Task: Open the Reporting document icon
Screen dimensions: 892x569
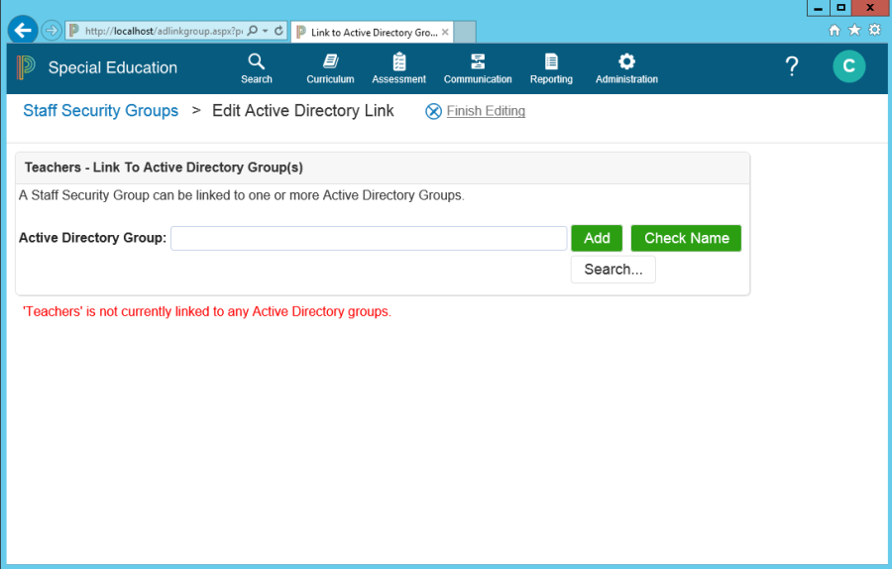Action: [551, 61]
